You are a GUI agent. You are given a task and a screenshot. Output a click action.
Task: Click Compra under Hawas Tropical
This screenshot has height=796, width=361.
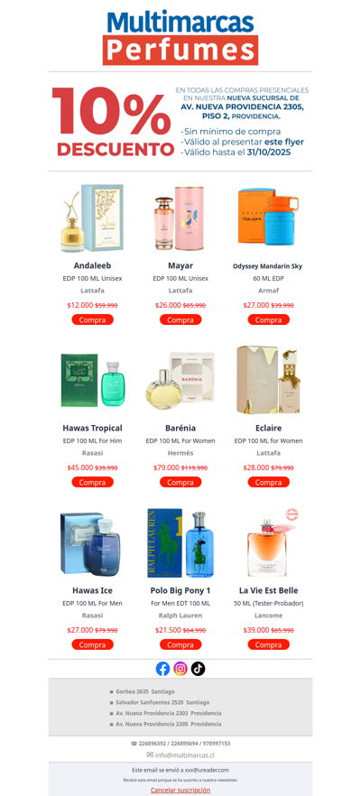92,482
